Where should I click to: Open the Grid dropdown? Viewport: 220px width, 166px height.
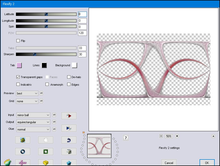click(27, 101)
